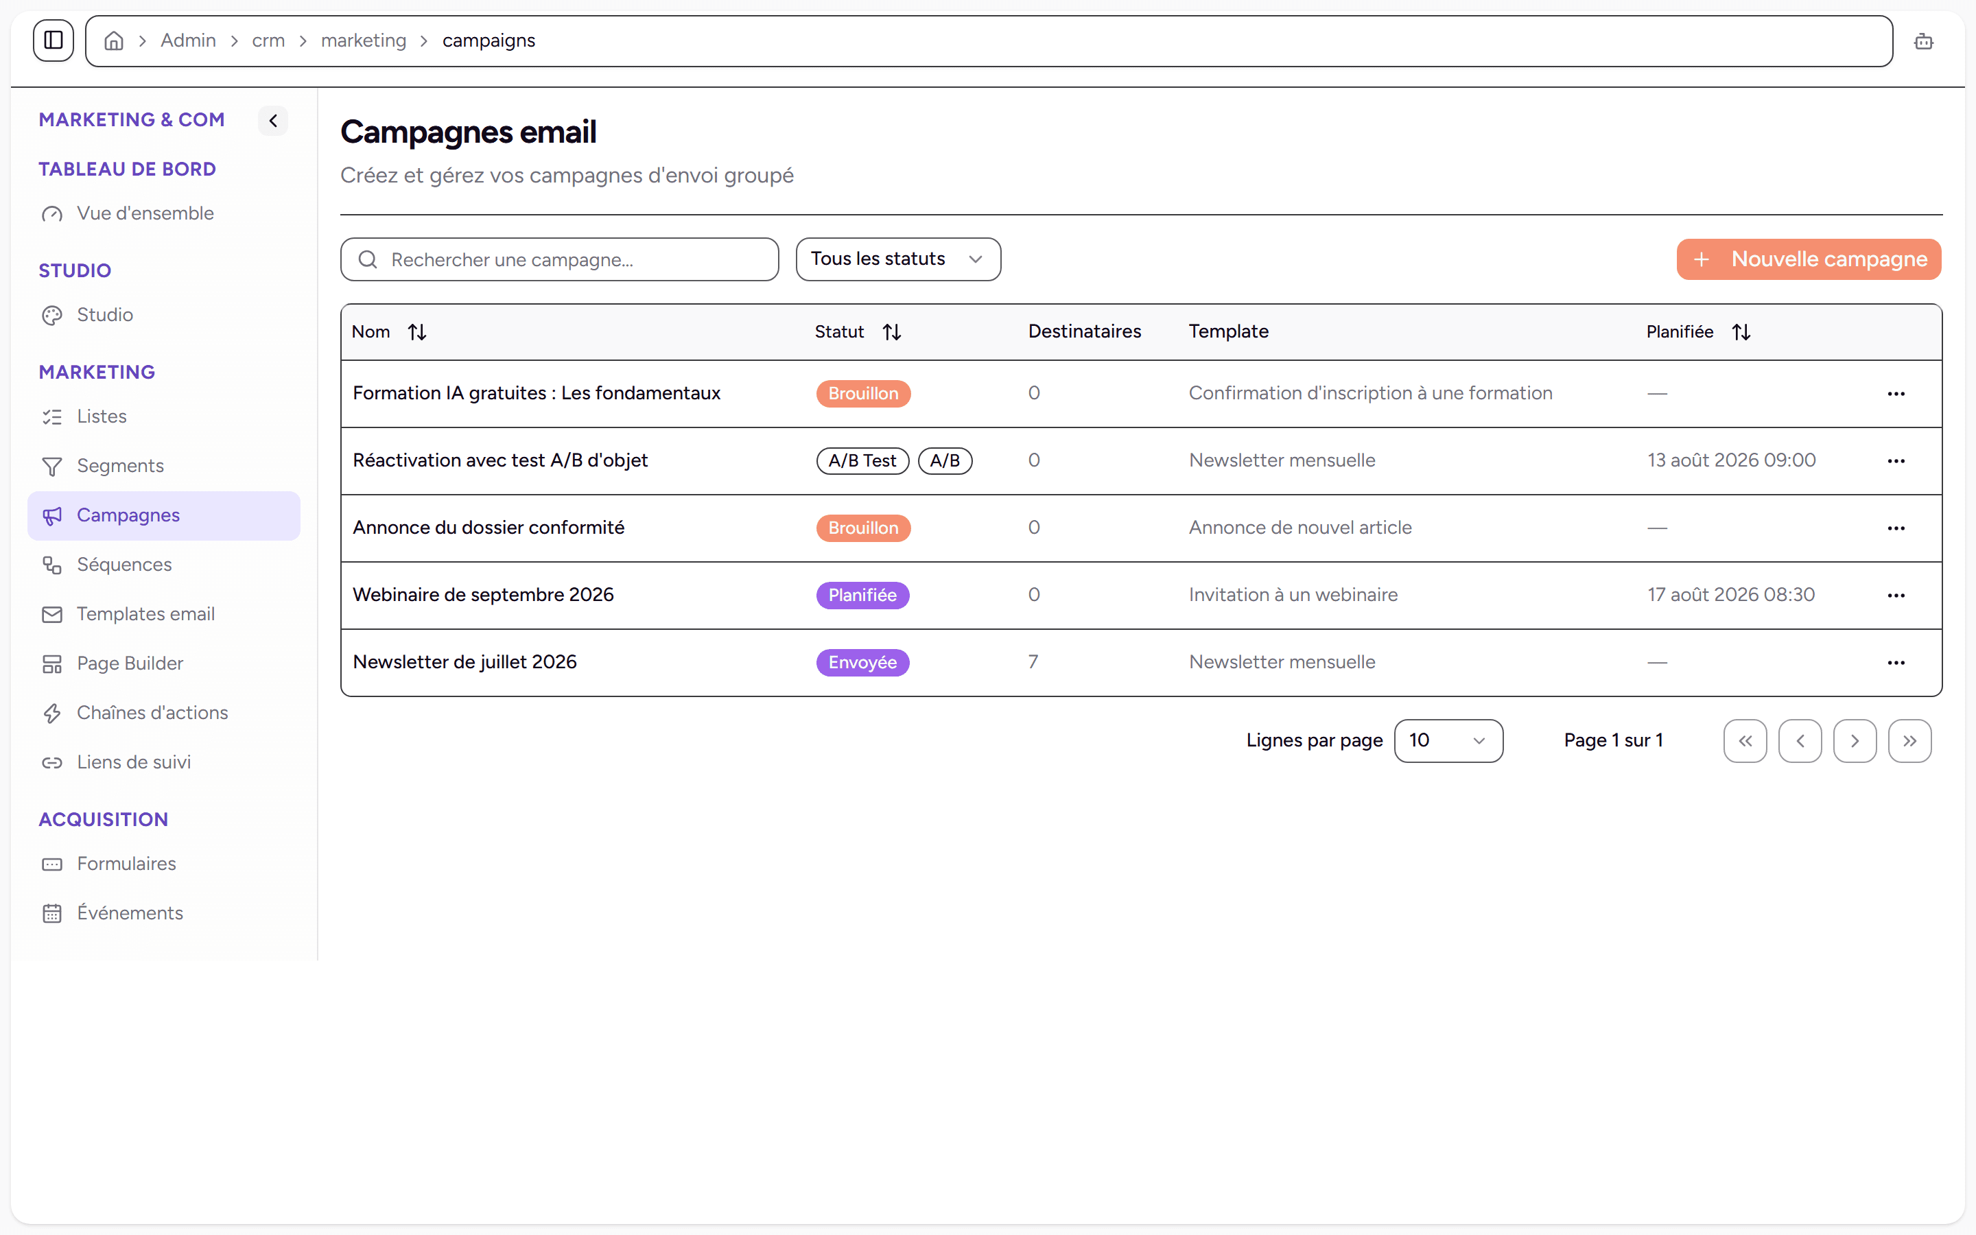This screenshot has width=1976, height=1235.
Task: Click the Campagnes megaphone icon
Action: [52, 515]
